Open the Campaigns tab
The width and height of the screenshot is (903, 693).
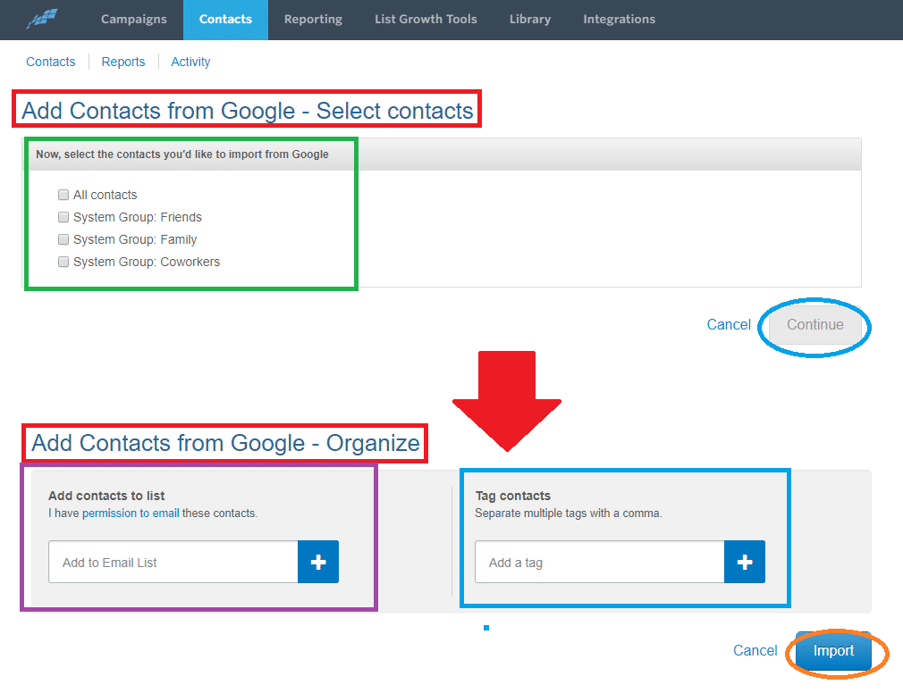click(133, 19)
